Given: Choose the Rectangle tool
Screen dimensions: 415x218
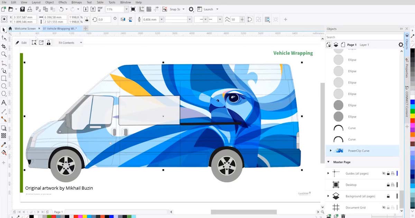Looking at the screenshot, I should pyautogui.click(x=4, y=78).
